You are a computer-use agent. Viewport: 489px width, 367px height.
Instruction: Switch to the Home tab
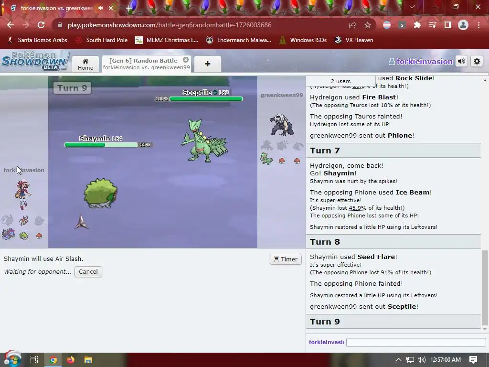tap(85, 64)
